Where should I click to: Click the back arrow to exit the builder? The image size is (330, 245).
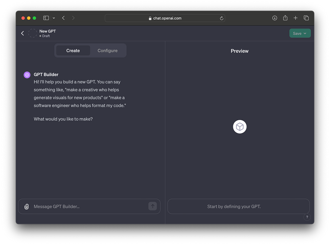tap(22, 33)
